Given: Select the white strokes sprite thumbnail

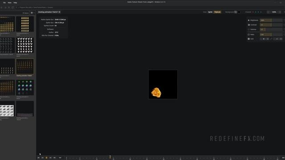Looking at the screenshot, I should pos(7,66).
